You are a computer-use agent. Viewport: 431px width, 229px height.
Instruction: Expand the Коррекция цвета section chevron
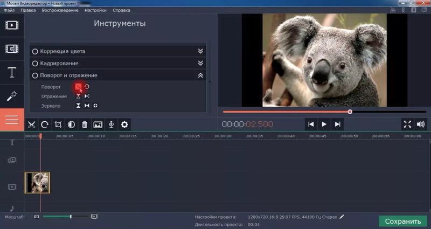[200, 51]
